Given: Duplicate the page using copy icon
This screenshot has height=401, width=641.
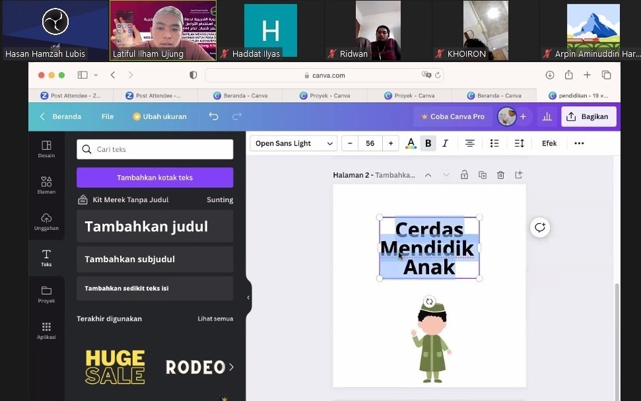Looking at the screenshot, I should tap(483, 175).
